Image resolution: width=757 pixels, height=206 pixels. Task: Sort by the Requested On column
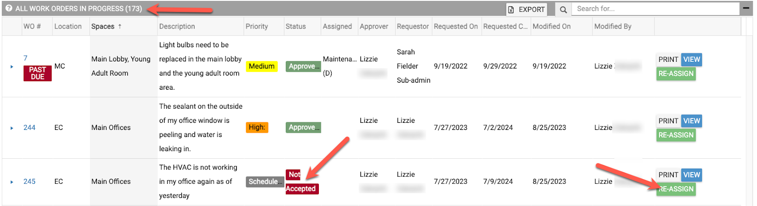pos(456,26)
